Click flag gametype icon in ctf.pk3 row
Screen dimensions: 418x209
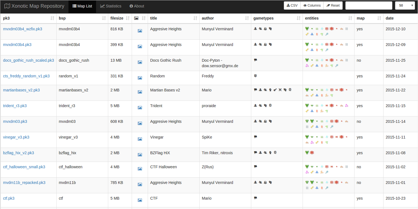pos(255,198)
